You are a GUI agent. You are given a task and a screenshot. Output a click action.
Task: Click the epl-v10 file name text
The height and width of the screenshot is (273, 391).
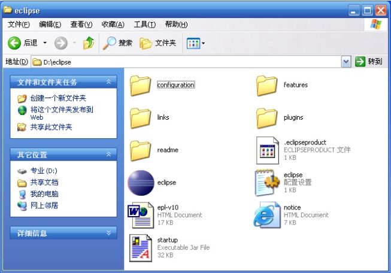[x=168, y=207]
